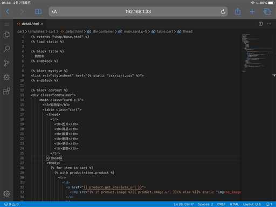Click '{% block title %}' line
276x207 pixels.
click(47, 51)
